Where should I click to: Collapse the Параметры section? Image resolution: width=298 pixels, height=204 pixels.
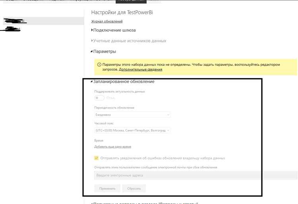(103, 51)
